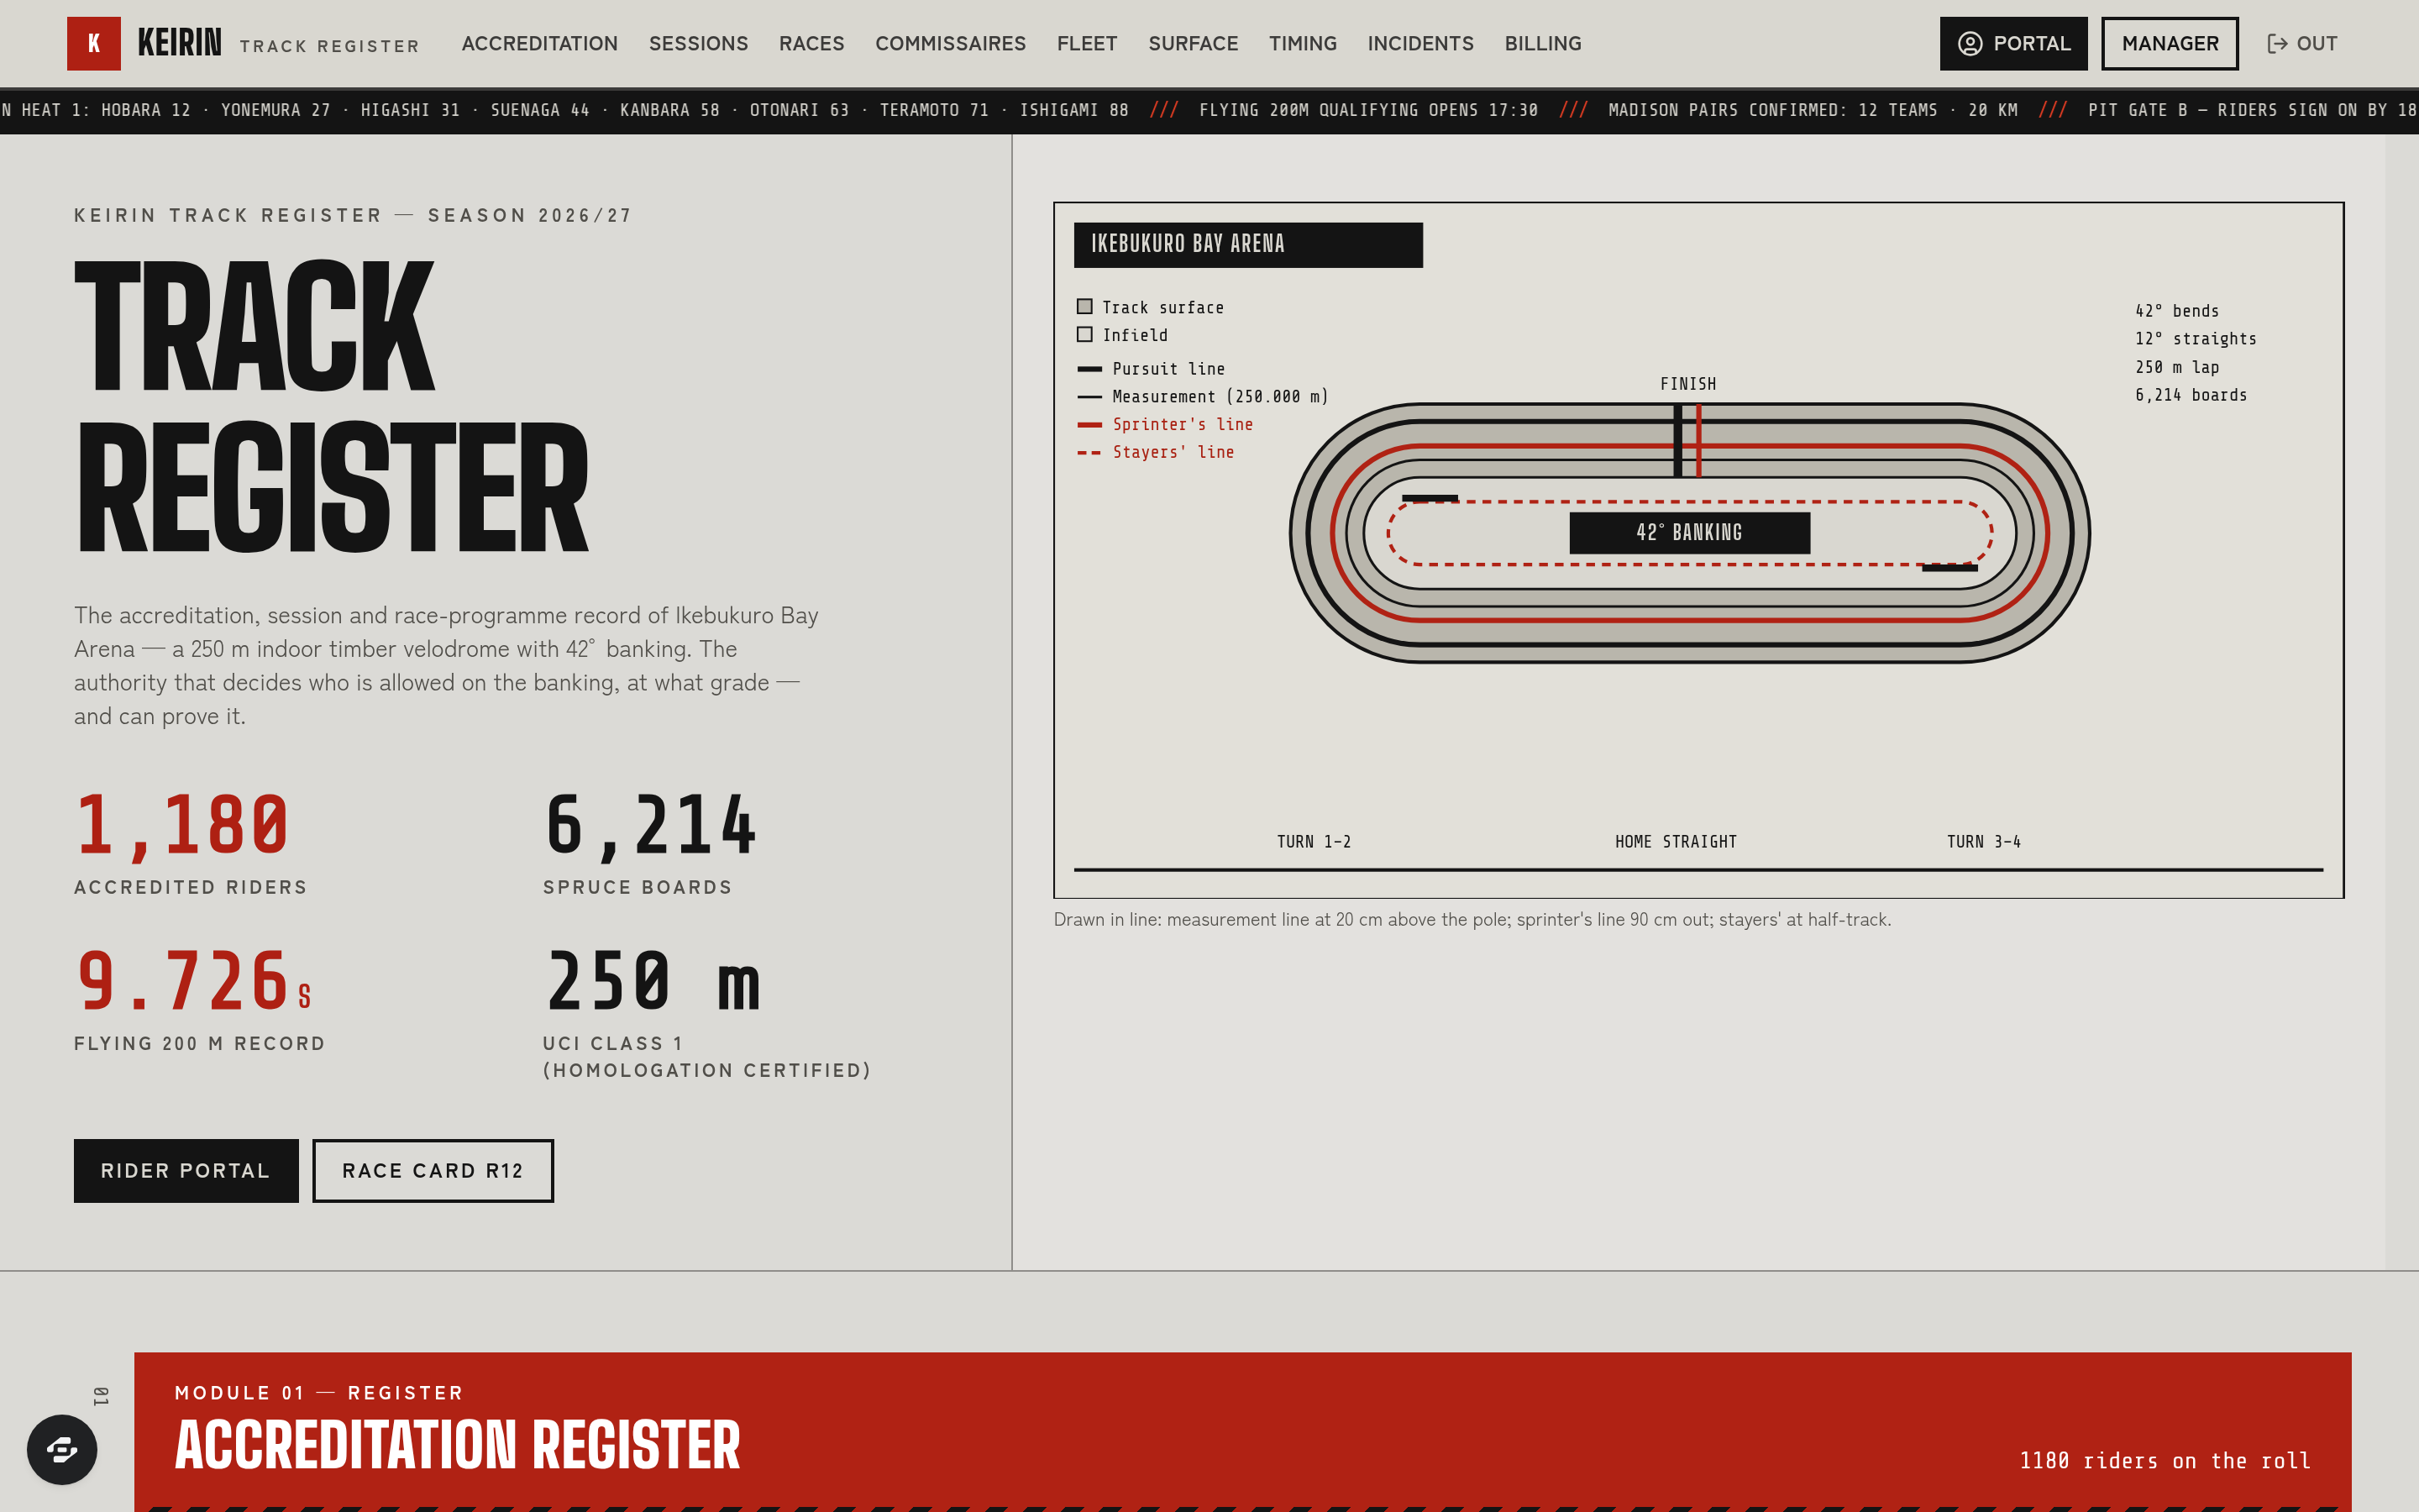This screenshot has height=1512, width=2419.
Task: Click the red K Keirin logo
Action: coord(94,43)
